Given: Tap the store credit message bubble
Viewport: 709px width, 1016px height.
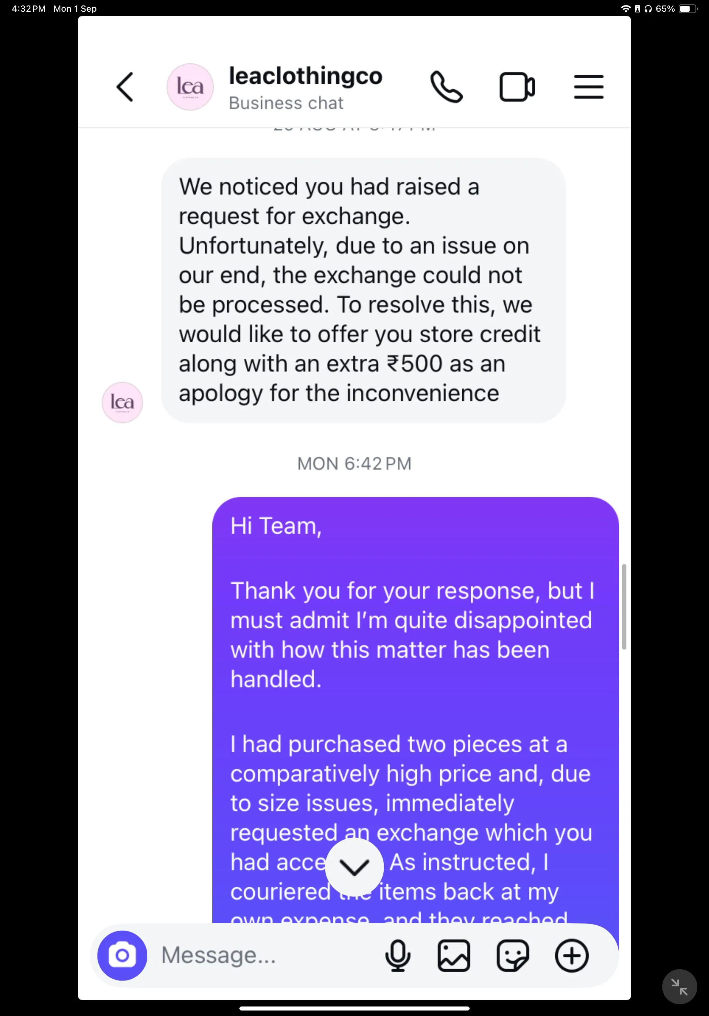Looking at the screenshot, I should click(x=363, y=290).
